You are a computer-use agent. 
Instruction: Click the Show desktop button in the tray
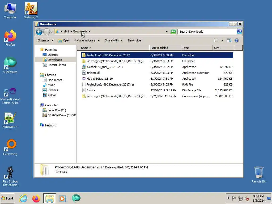coord(269,198)
